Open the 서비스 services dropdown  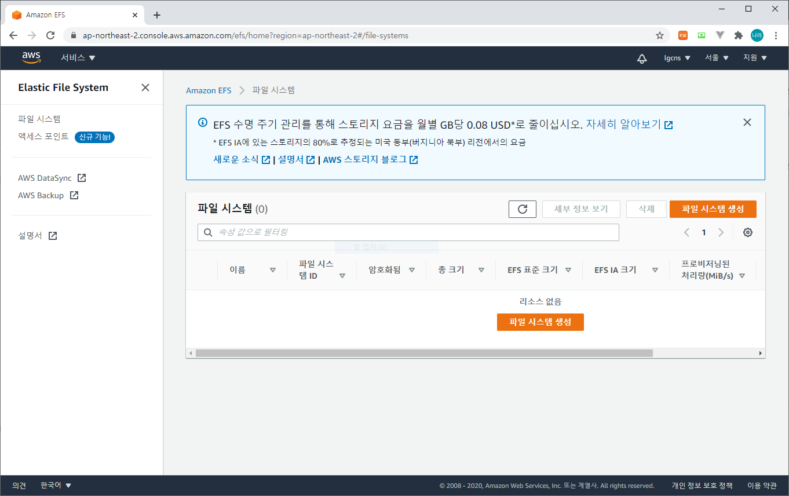[x=78, y=57]
